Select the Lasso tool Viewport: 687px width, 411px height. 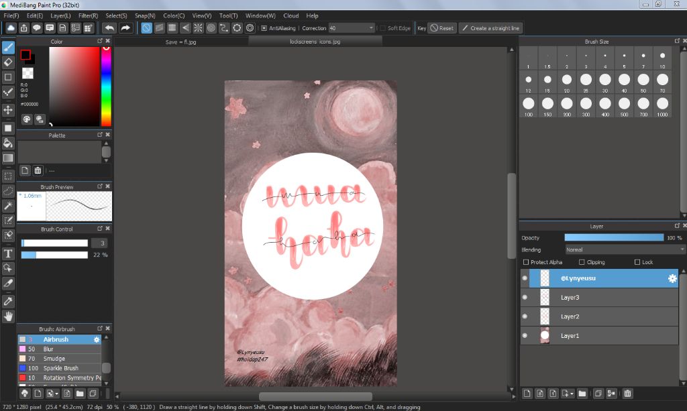(x=8, y=191)
